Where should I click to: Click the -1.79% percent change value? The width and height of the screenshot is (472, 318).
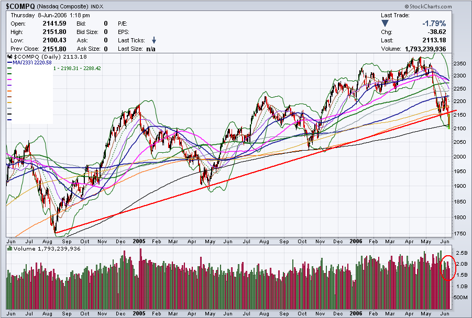click(435, 24)
